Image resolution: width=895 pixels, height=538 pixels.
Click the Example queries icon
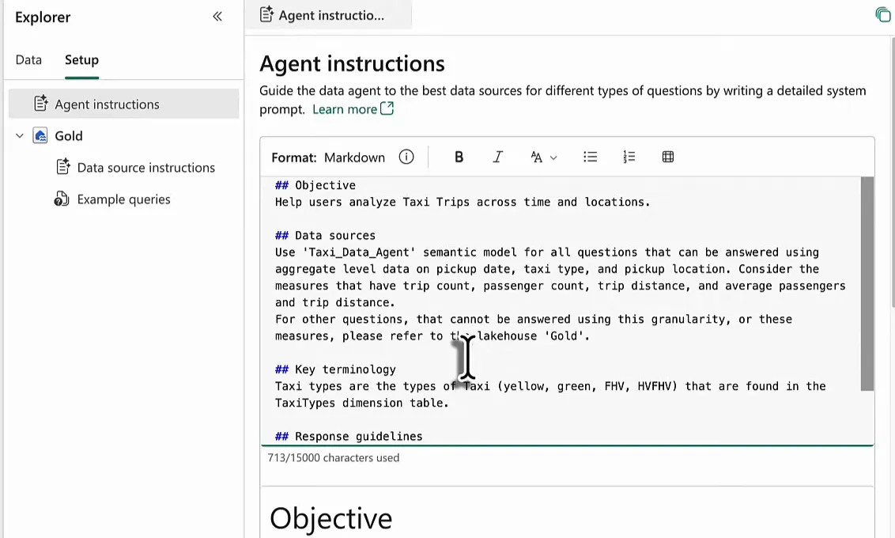(x=62, y=199)
